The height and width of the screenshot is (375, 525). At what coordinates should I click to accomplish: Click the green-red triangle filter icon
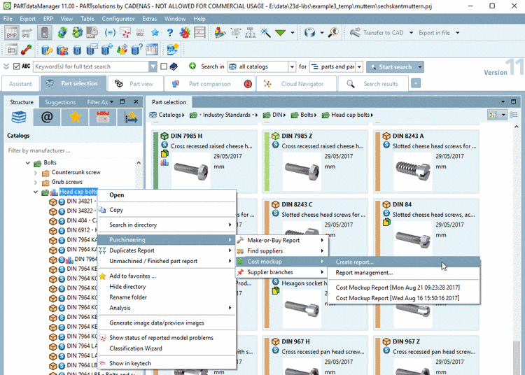[x=280, y=32]
